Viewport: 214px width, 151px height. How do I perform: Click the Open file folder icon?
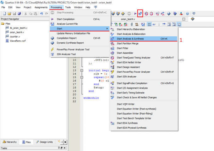(9, 14)
